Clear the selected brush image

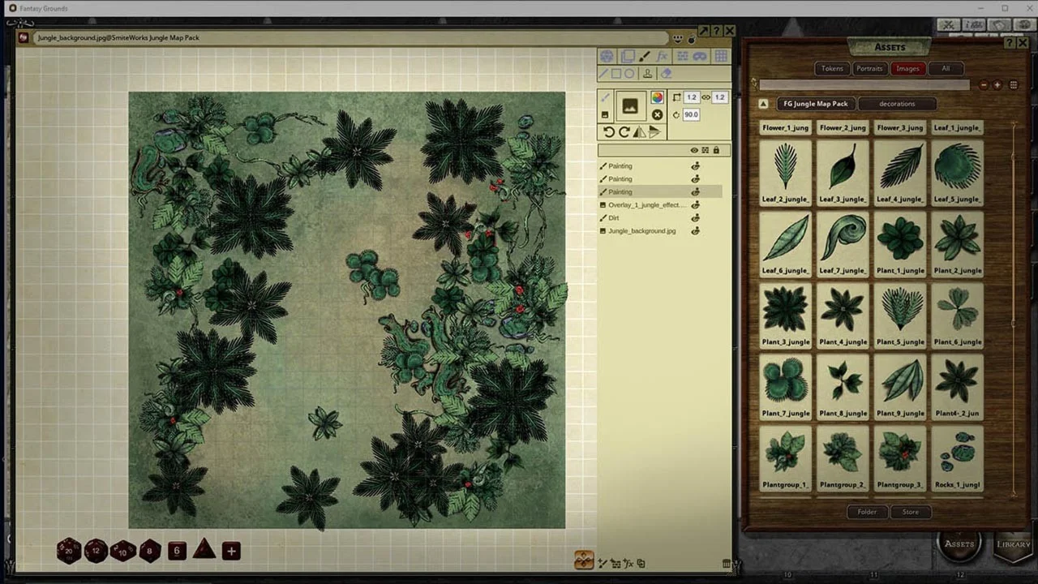[657, 114]
